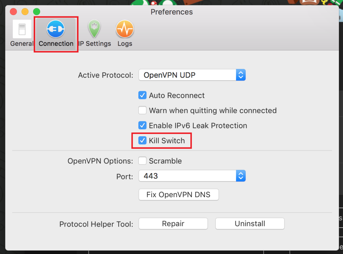The height and width of the screenshot is (254, 343).
Task: Click the red close window button
Action: (x=13, y=12)
